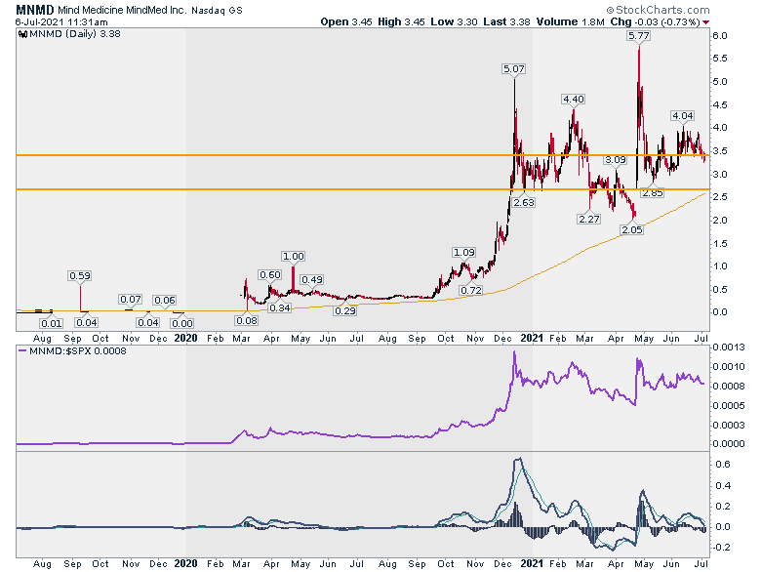The width and height of the screenshot is (761, 572).
Task: Click the '2020' label on the bottom axis
Action: [185, 564]
